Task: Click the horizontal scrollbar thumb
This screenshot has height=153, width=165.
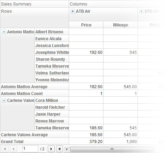Action: point(112,149)
